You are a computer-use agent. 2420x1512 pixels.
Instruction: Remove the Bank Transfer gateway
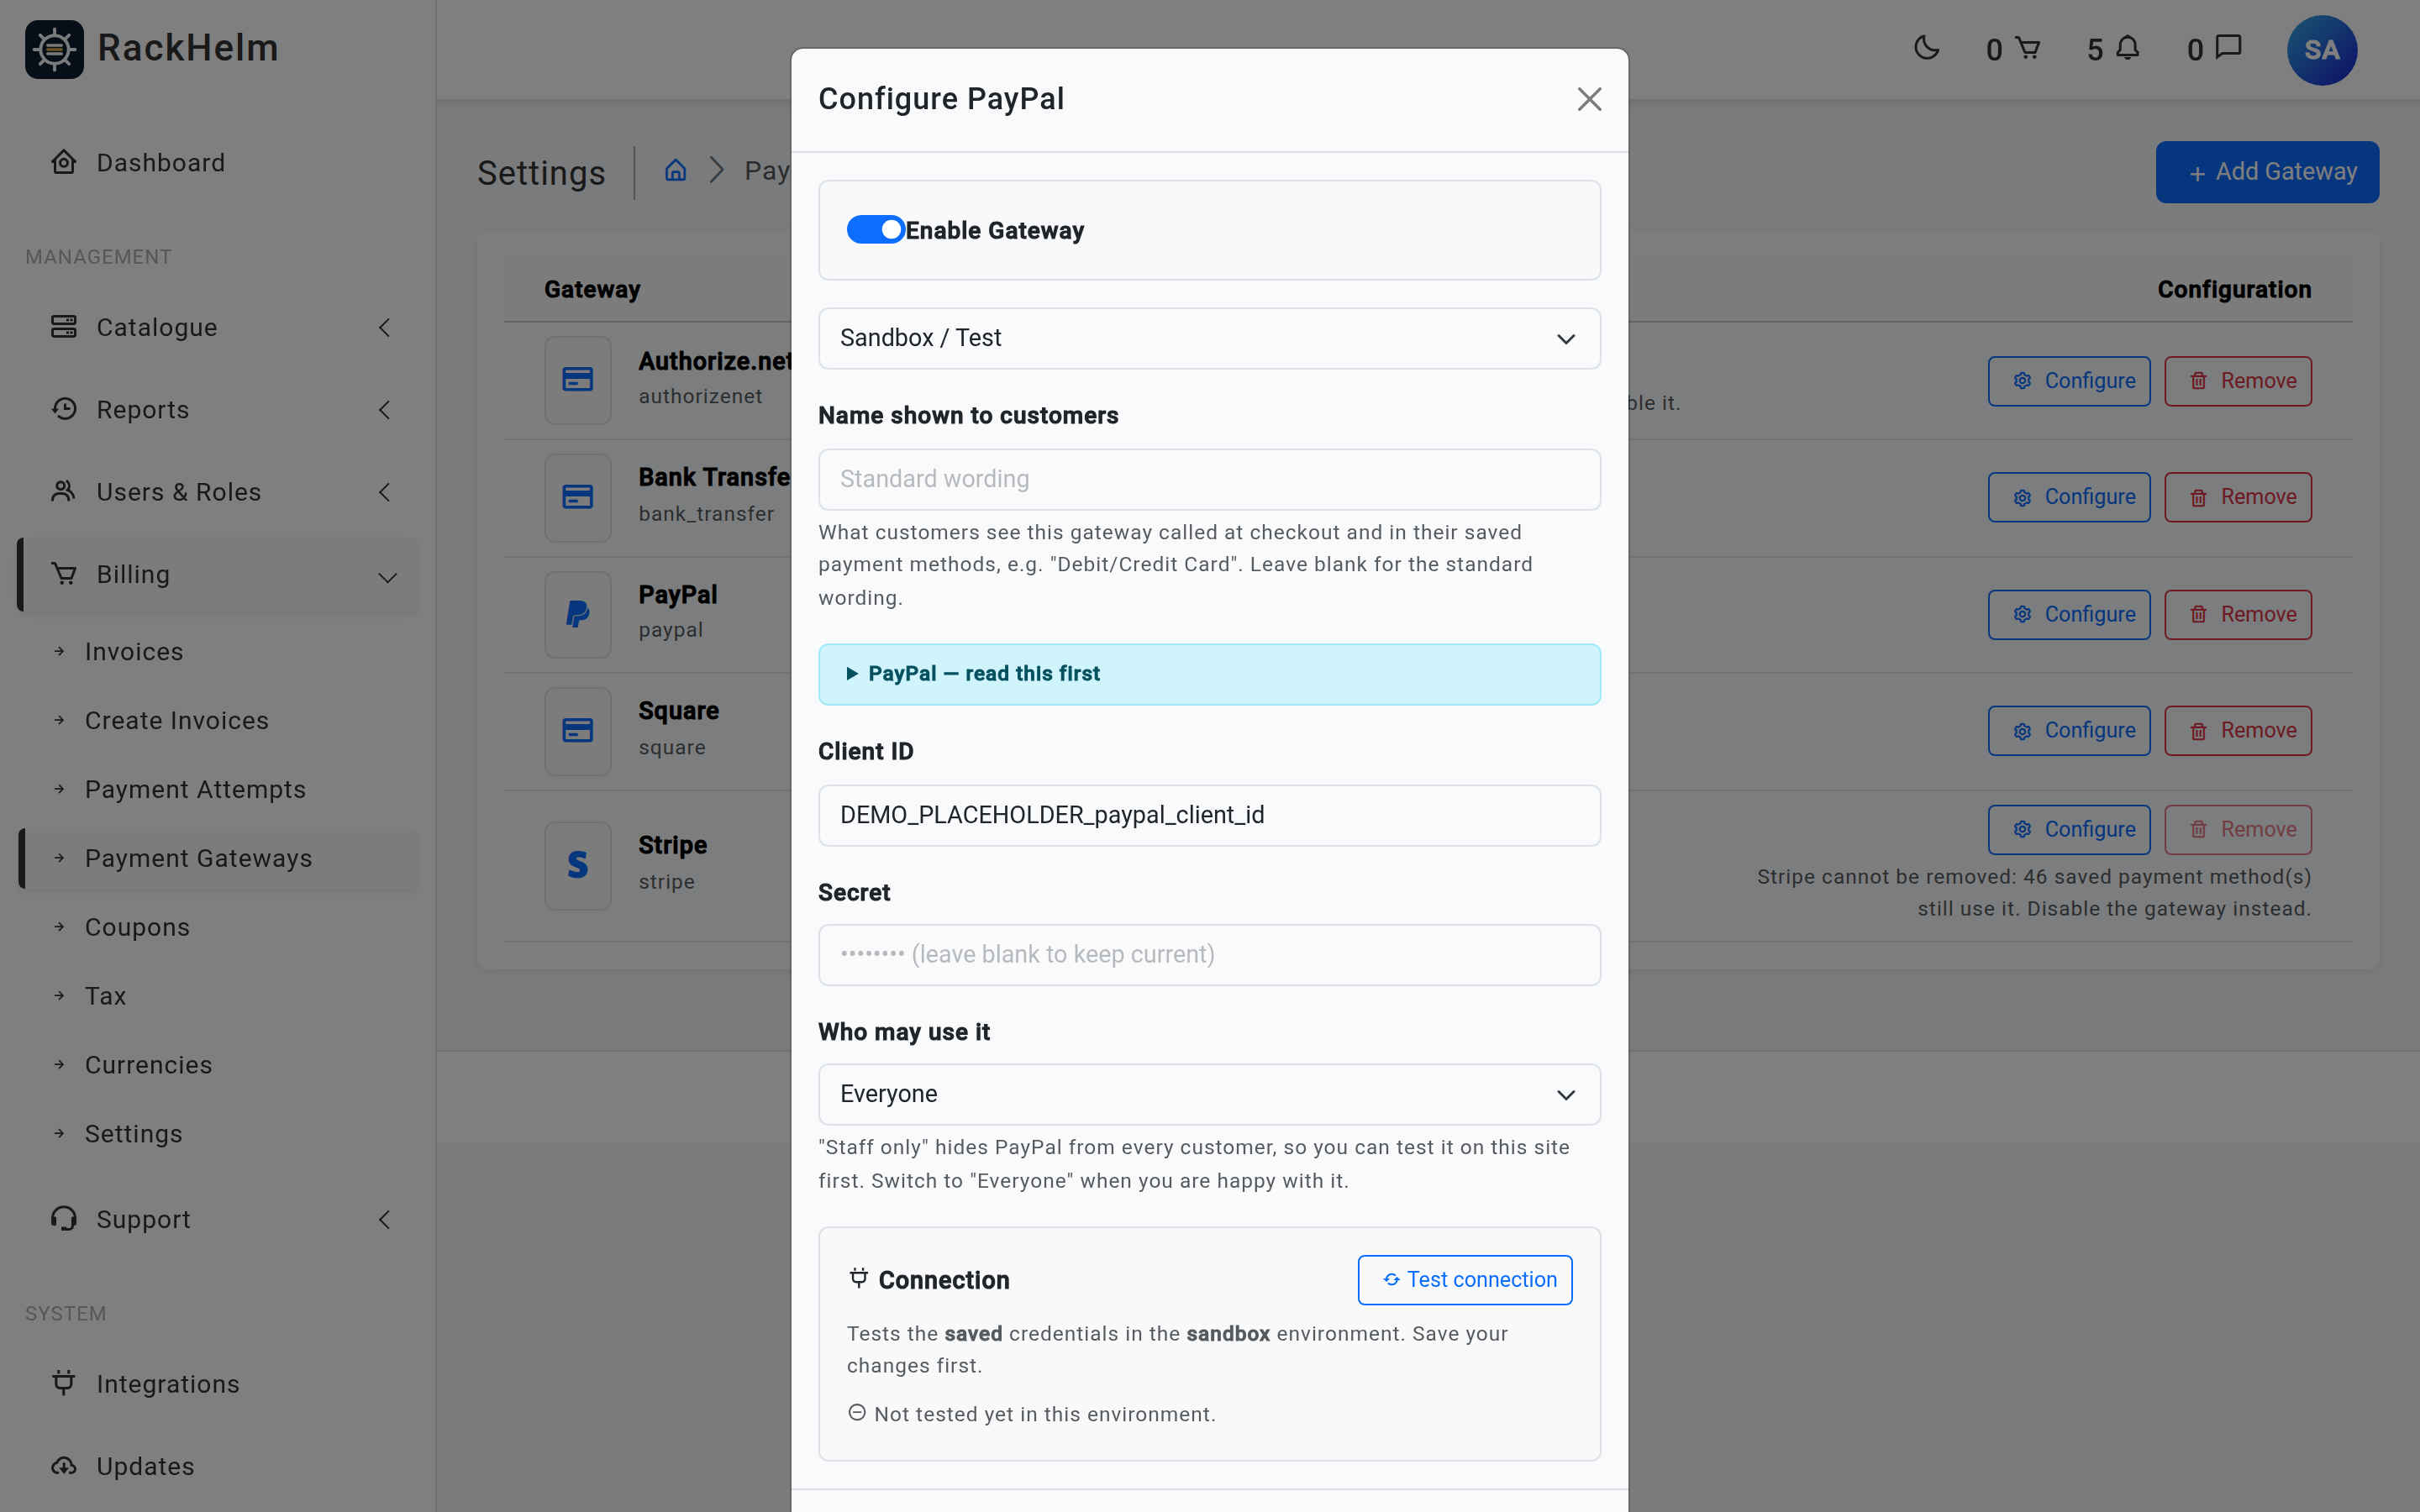(2238, 497)
